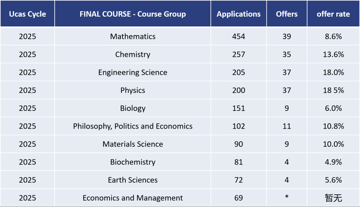
Task: Click the asterisk in the Offers column
Action: click(x=287, y=198)
